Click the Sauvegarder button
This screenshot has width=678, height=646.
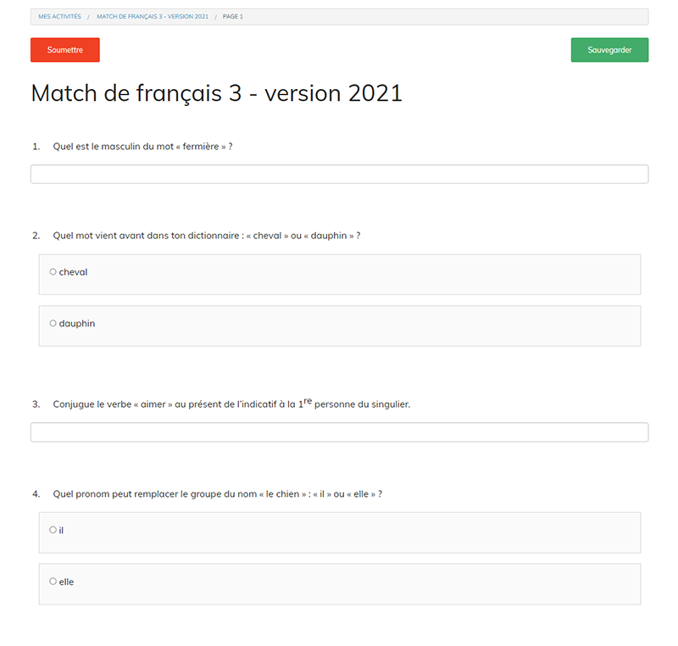(609, 50)
